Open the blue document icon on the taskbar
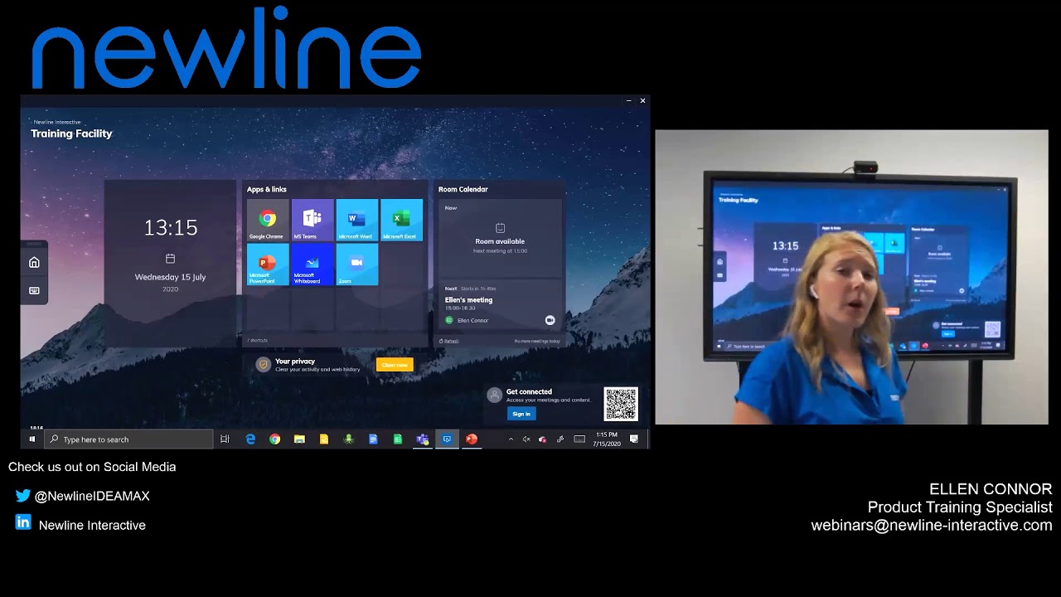The width and height of the screenshot is (1061, 597). pos(373,439)
